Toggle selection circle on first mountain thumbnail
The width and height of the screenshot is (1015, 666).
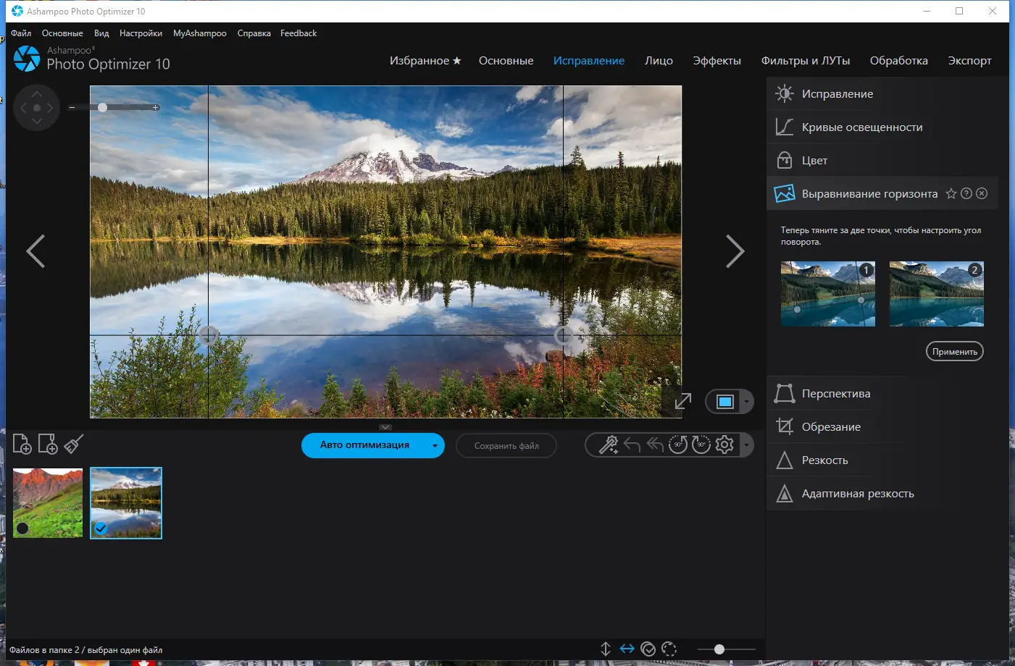22,528
